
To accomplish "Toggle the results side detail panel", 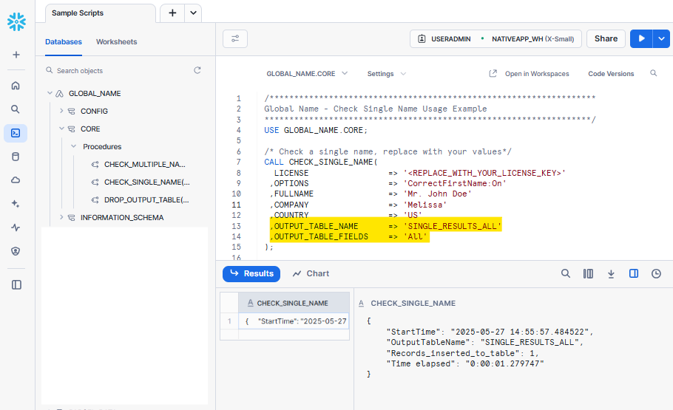I will (x=634, y=273).
